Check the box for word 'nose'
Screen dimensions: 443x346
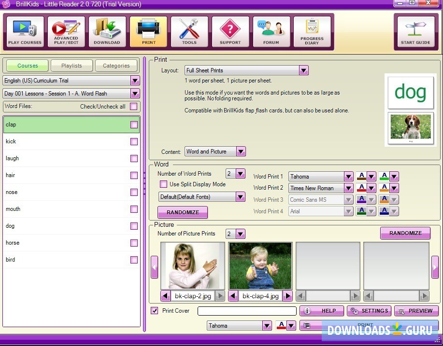[134, 192]
